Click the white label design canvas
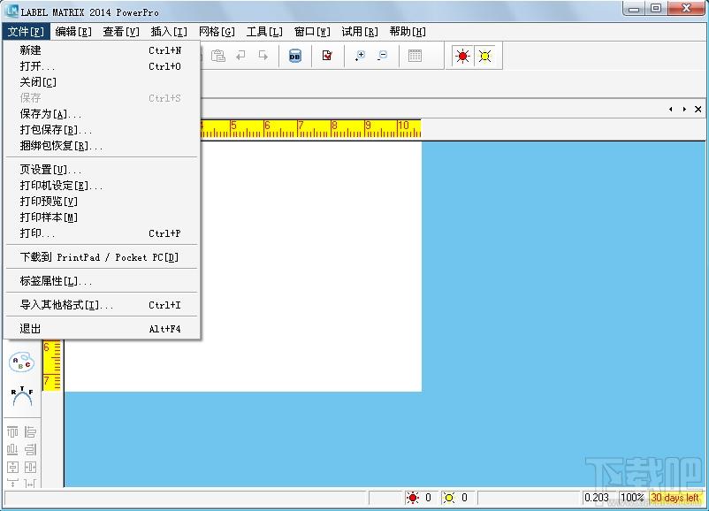The width and height of the screenshot is (709, 511). (311, 267)
